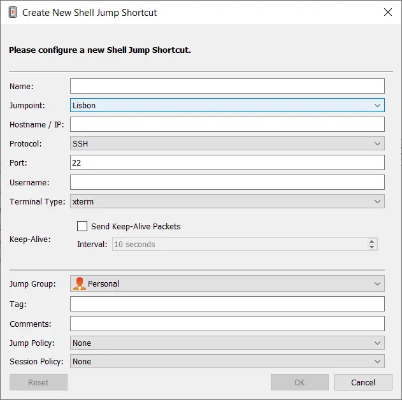Viewport: 402px width, 400px height.
Task: Focus the Name text field
Action: click(227, 86)
